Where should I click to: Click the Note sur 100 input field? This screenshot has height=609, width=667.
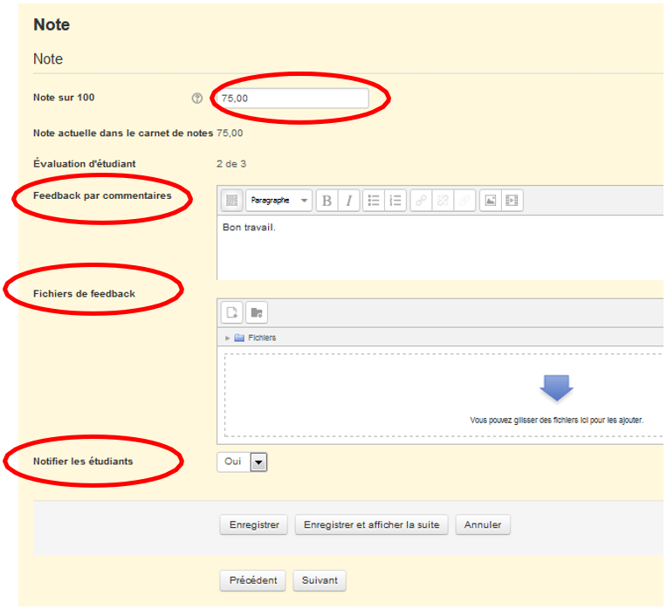292,99
